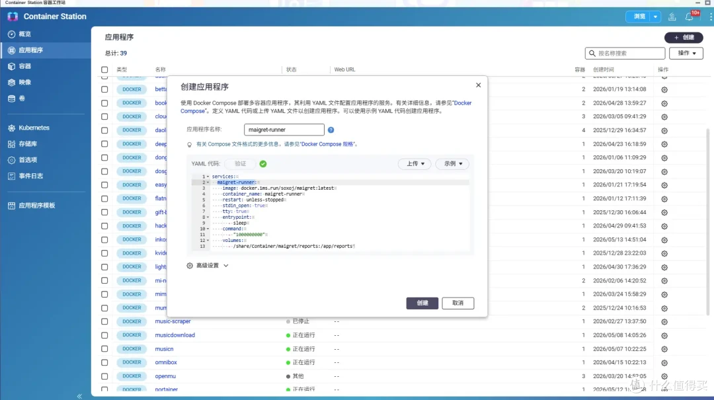Click gear icon for 2026/05/13 14:51:04 row

(664, 240)
